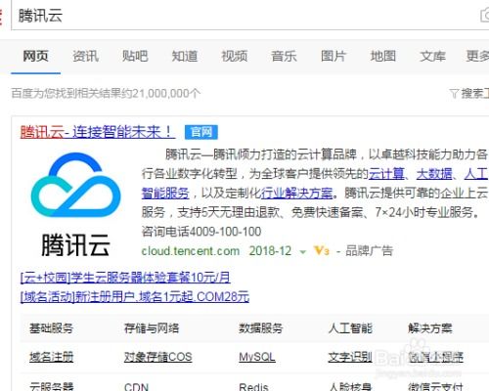The image size is (489, 391).
Task: Click the 解决方案 column header
Action: pyautogui.click(x=430, y=327)
